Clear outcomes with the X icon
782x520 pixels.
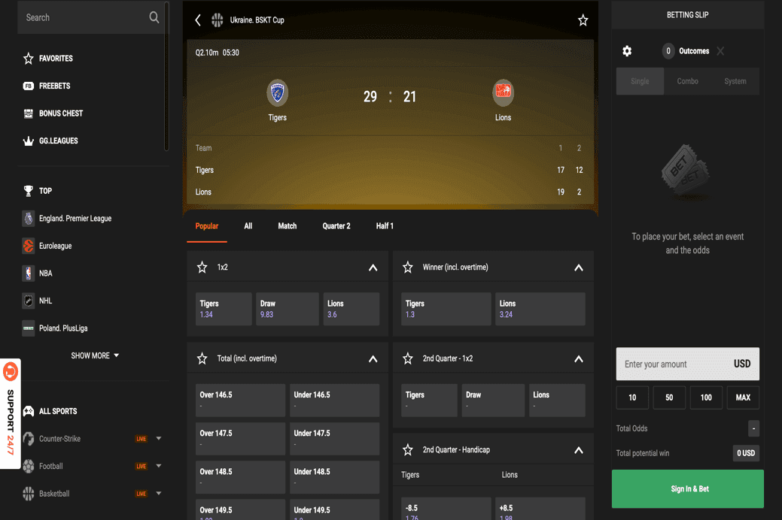(720, 51)
